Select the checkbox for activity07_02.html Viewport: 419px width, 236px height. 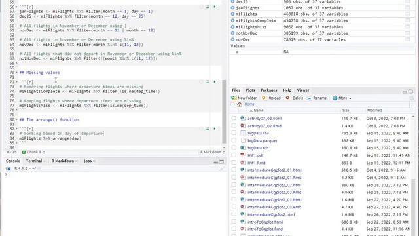(x=234, y=118)
